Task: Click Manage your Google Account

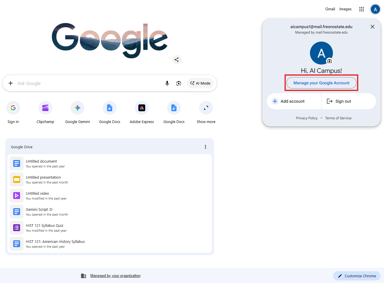Action: (x=321, y=83)
